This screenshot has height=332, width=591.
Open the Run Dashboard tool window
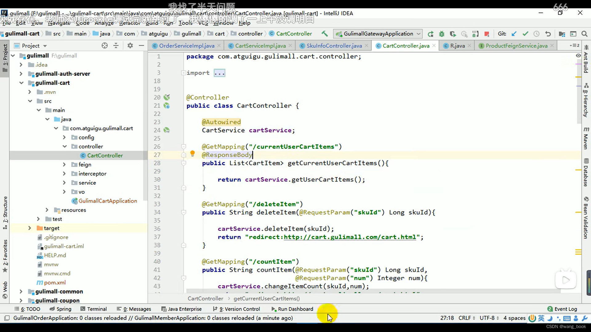(x=292, y=309)
